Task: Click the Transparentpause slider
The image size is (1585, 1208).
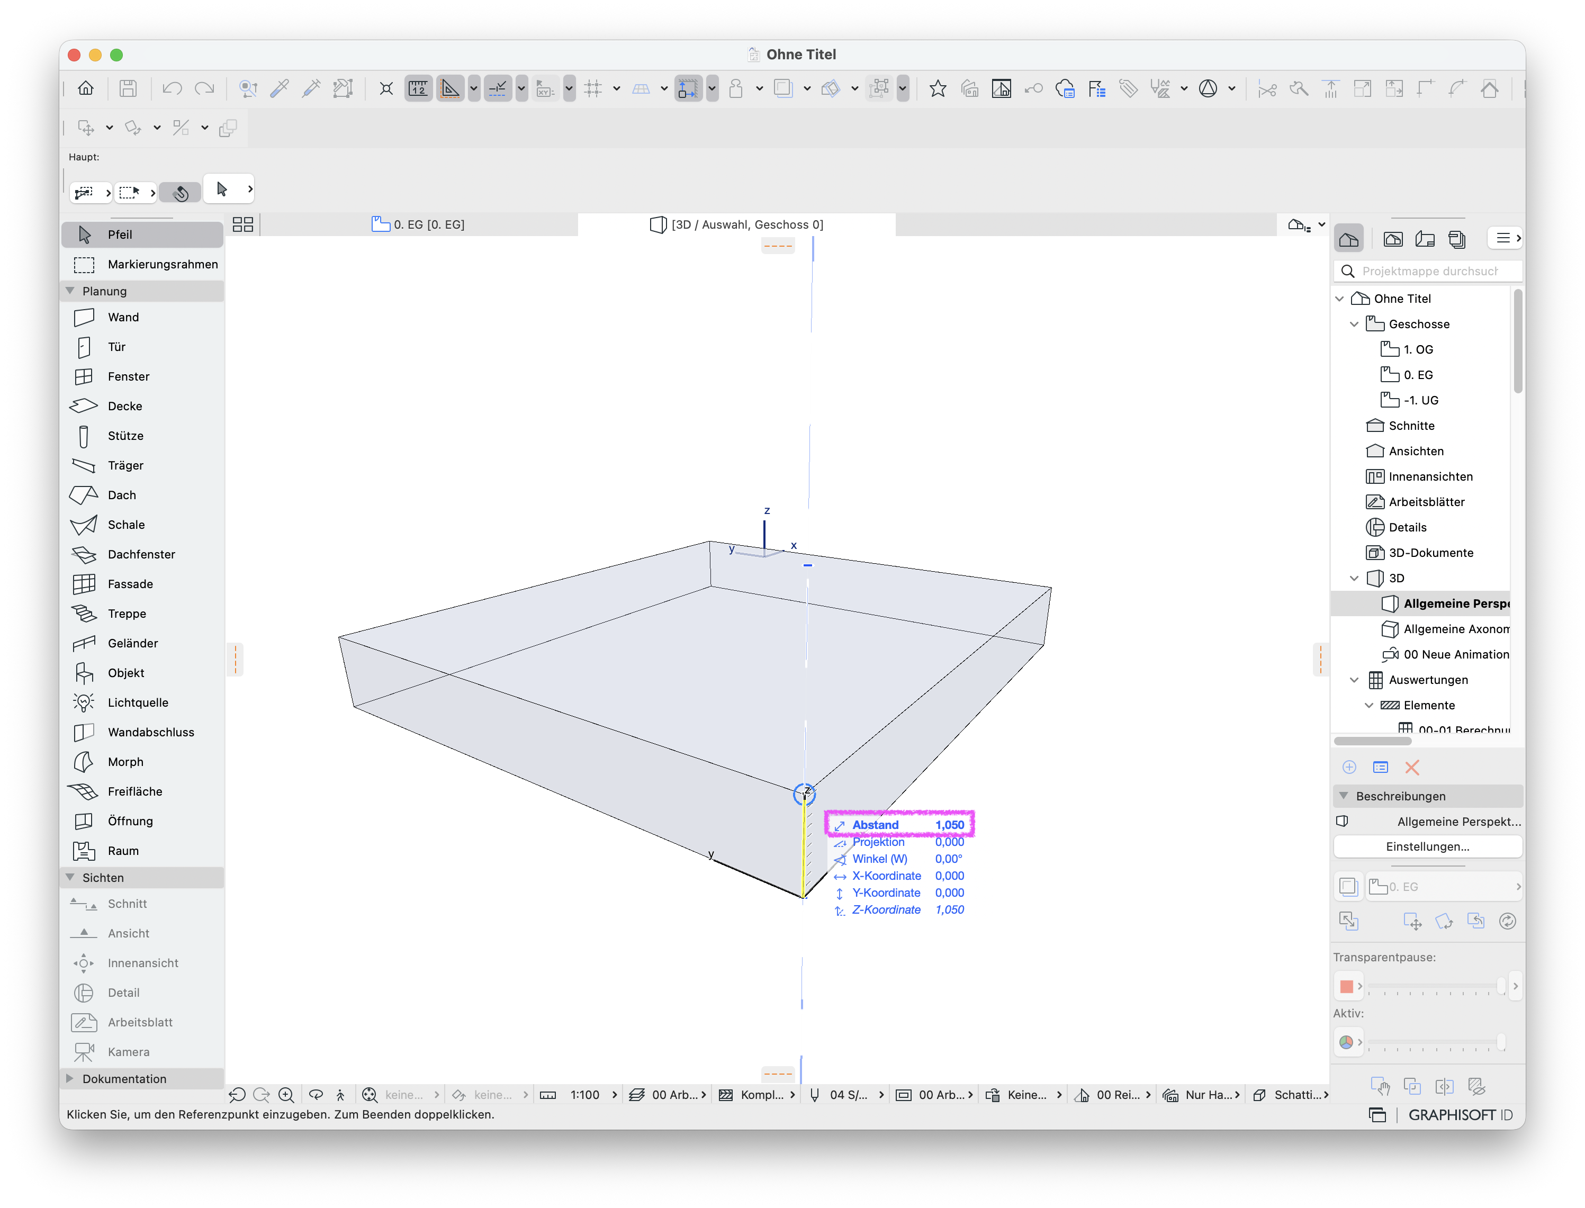Action: point(1436,987)
